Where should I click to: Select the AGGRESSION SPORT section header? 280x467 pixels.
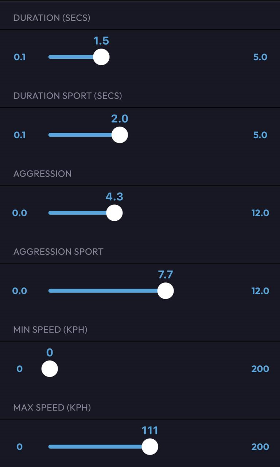tap(58, 251)
